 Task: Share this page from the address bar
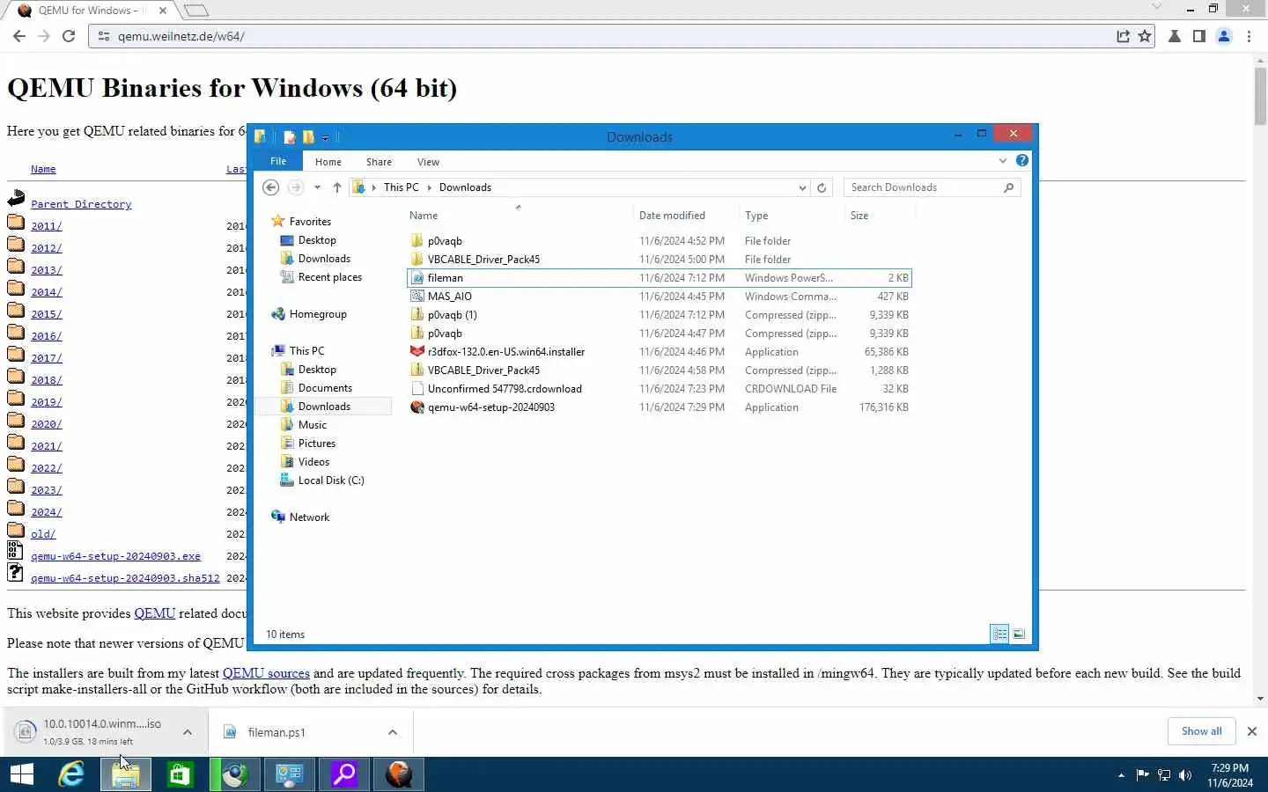pyautogui.click(x=1123, y=36)
